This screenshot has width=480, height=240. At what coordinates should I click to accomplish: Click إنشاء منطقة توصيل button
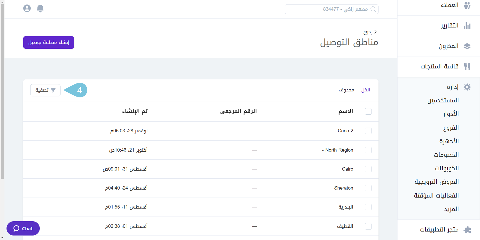(49, 42)
